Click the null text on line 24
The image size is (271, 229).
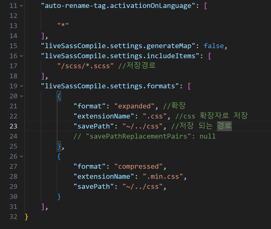coord(207,136)
